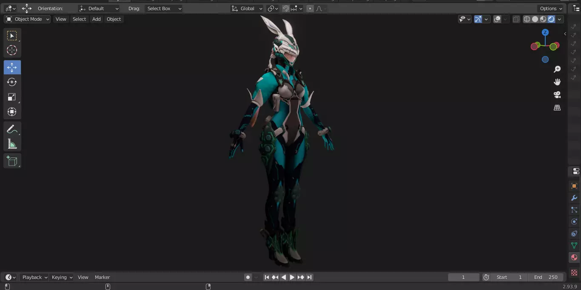581x290 pixels.
Task: Toggle proportional editing button
Action: click(x=310, y=8)
